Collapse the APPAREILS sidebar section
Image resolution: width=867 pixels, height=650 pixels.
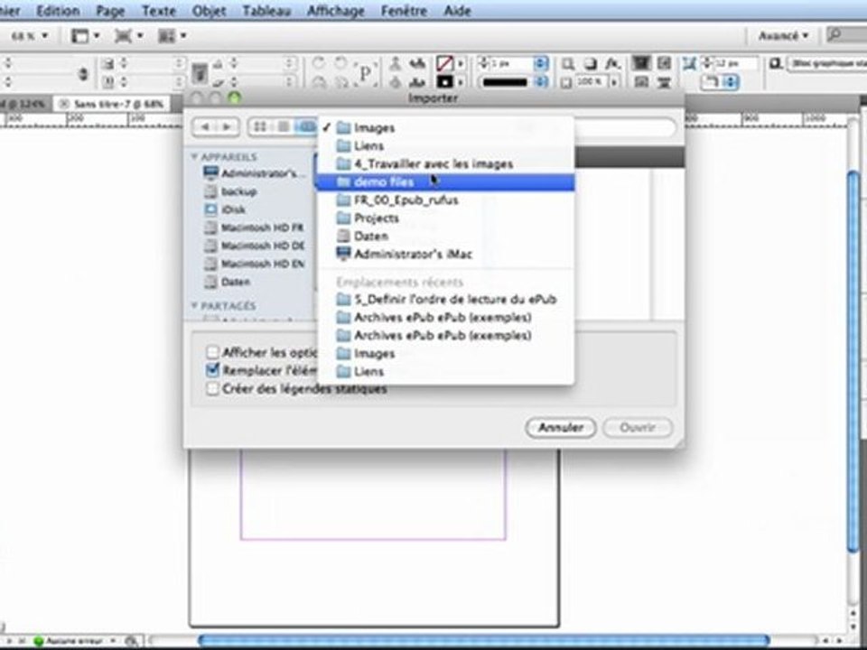point(195,157)
